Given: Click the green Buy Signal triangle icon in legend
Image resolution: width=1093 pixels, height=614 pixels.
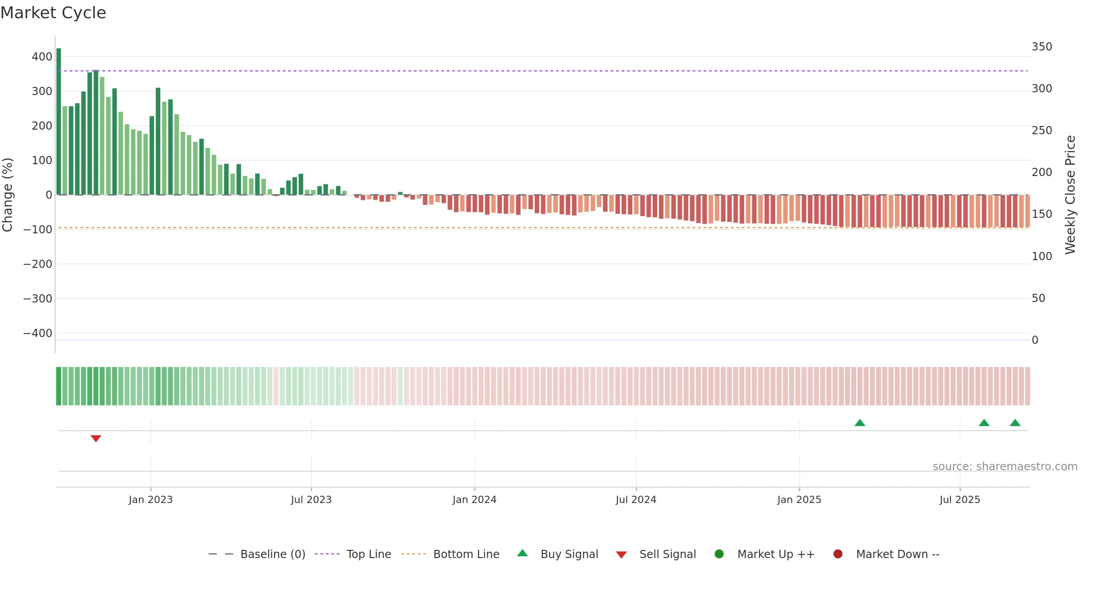Looking at the screenshot, I should pos(523,553).
